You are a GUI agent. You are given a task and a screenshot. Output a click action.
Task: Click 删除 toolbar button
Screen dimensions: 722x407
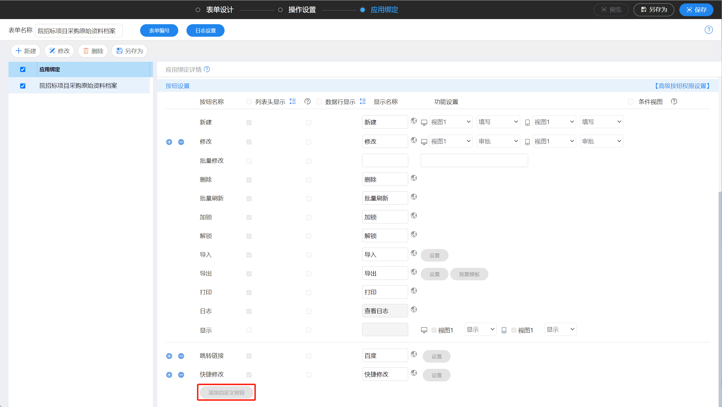(x=93, y=51)
